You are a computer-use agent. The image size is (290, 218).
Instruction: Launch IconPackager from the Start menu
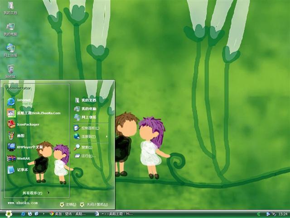coord(23,124)
